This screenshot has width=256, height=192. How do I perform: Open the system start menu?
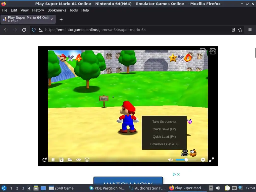point(4,188)
